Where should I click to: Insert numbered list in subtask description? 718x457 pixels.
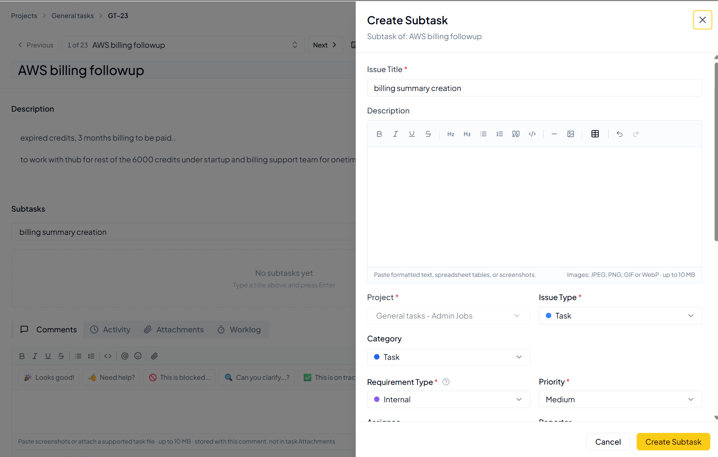point(499,134)
